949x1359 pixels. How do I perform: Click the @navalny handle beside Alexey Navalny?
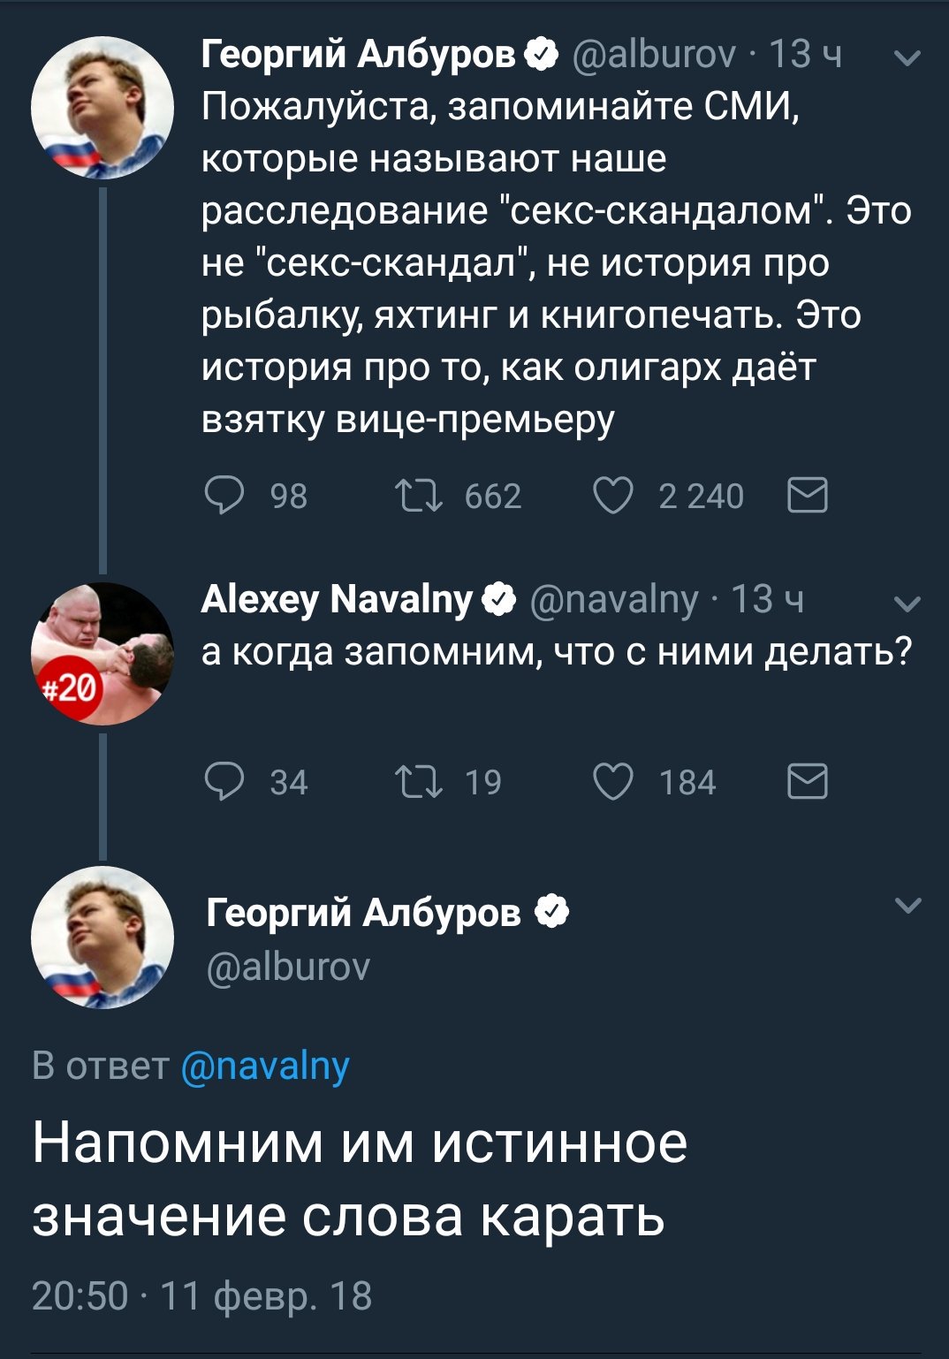614,600
